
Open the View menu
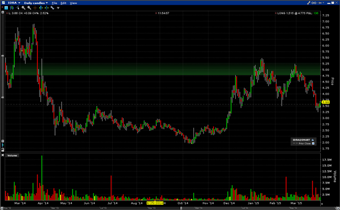(x=73, y=3)
